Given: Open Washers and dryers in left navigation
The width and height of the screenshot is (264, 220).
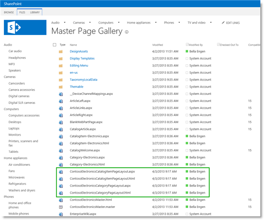Looking at the screenshot, I should tap(22, 190).
